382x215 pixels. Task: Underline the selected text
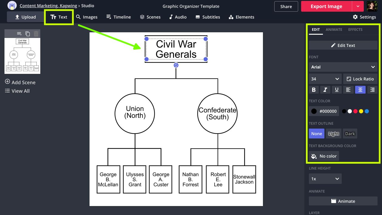click(337, 90)
